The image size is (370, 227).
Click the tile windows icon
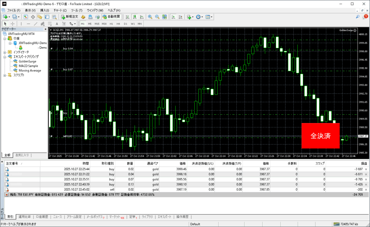(164, 17)
